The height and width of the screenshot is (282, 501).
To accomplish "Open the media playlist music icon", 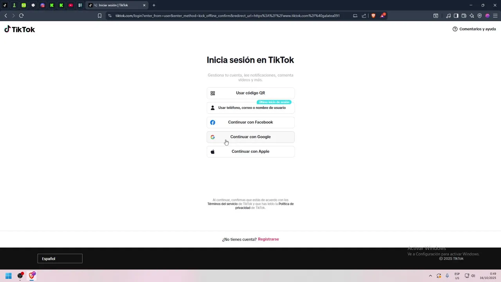I will coord(448,16).
